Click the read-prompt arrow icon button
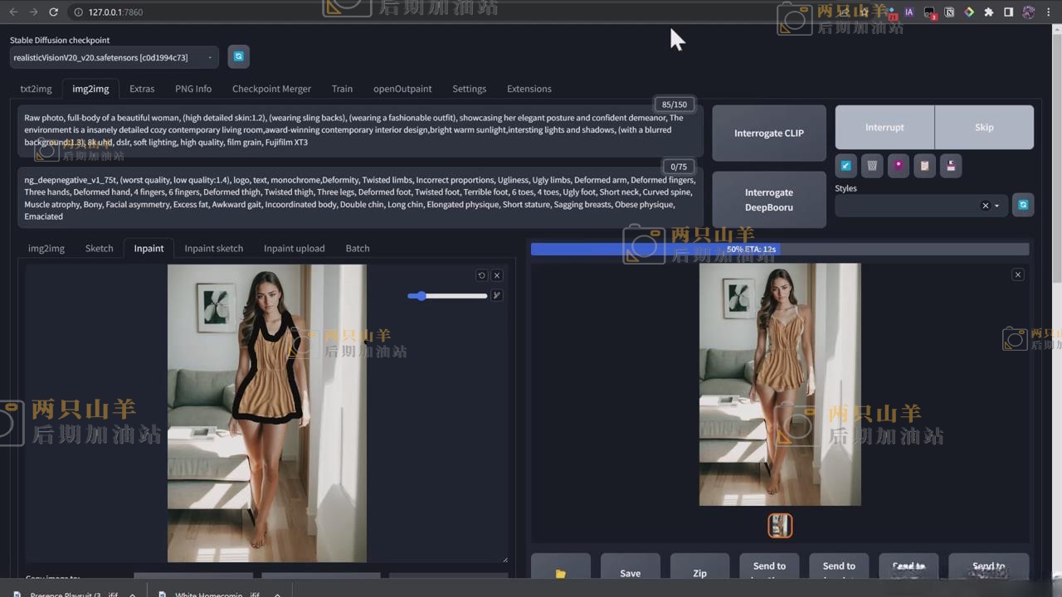 click(845, 166)
